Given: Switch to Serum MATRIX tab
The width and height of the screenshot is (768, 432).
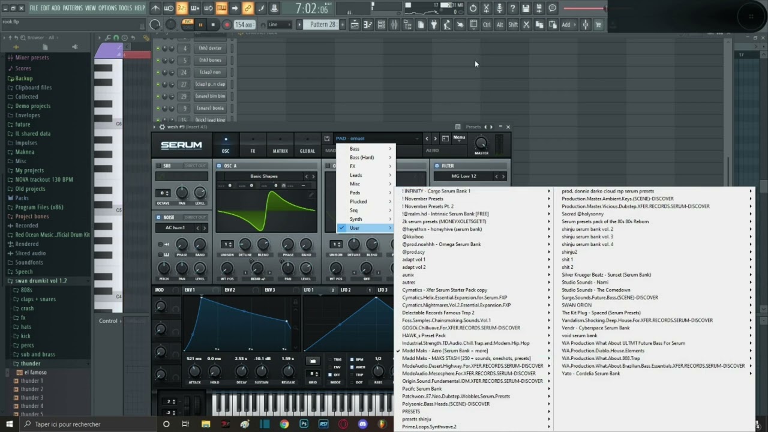Looking at the screenshot, I should coord(280,146).
